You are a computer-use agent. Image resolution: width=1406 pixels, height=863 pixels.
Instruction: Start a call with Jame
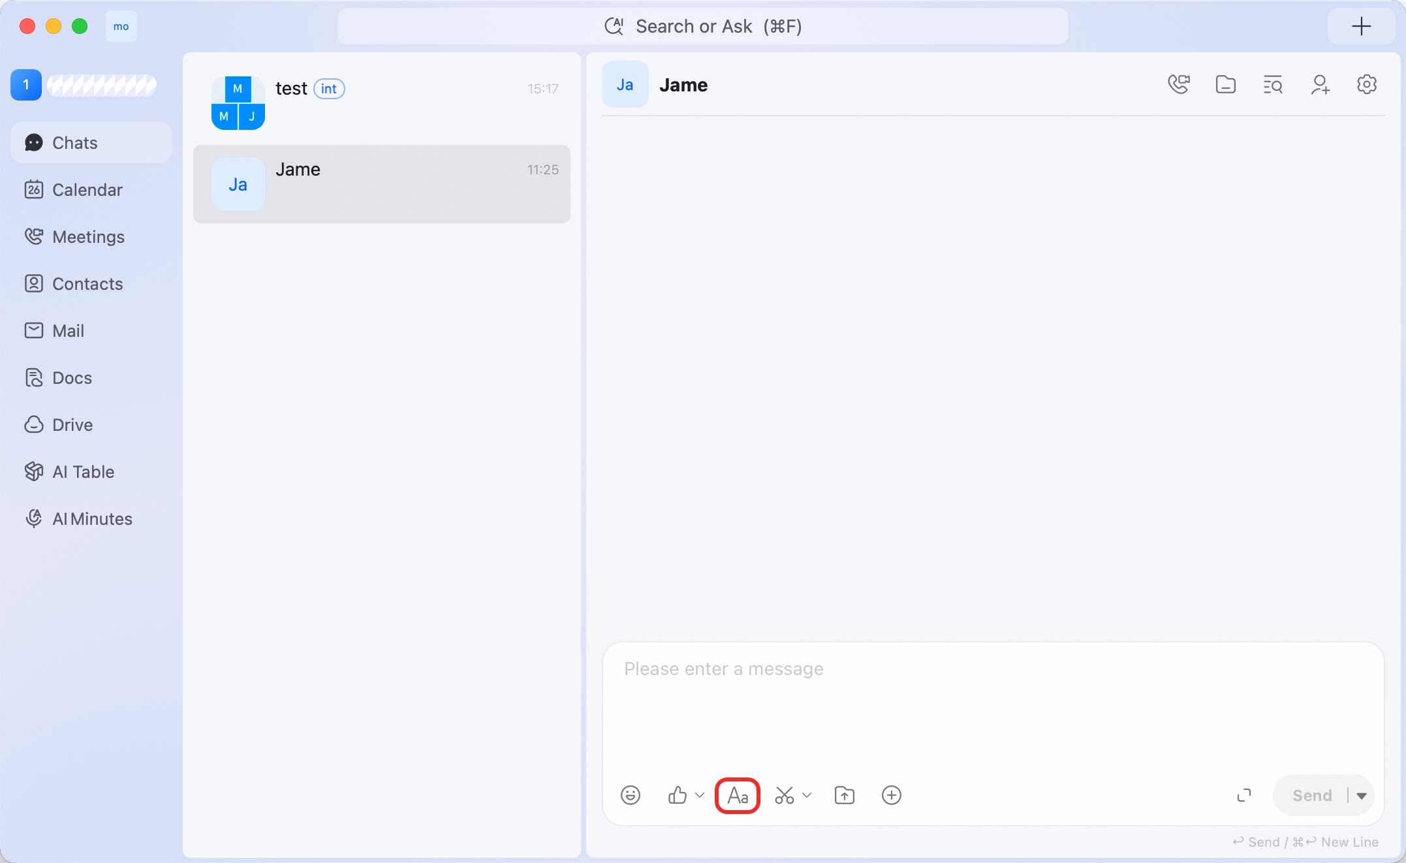point(1179,84)
